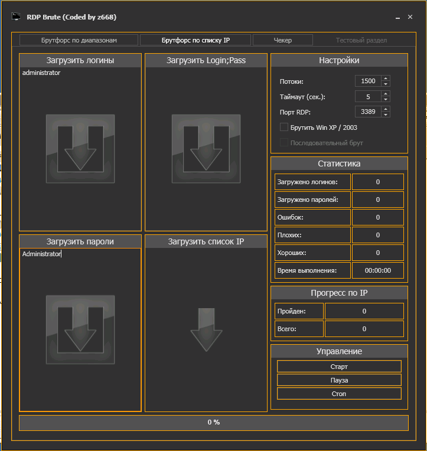Decrease Таймаут value with the down arrow
Image resolution: width=427 pixels, height=451 pixels.
[385, 99]
